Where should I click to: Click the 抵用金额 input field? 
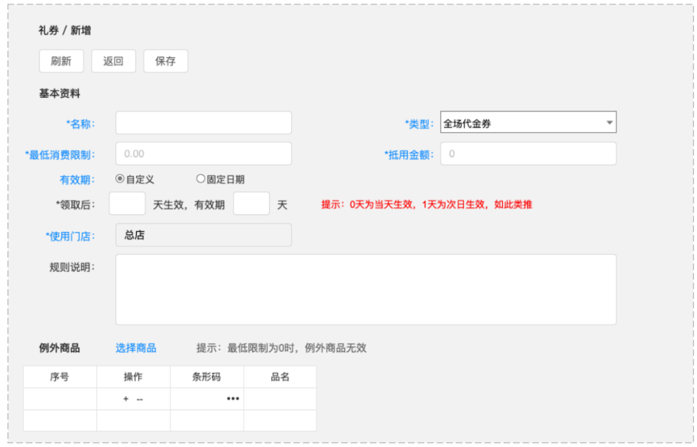point(528,153)
